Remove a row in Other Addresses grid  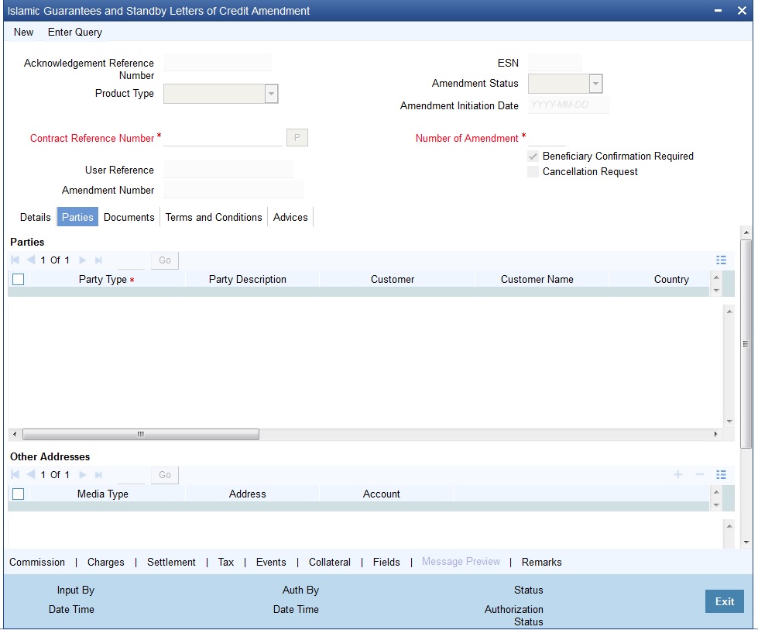pyautogui.click(x=699, y=475)
